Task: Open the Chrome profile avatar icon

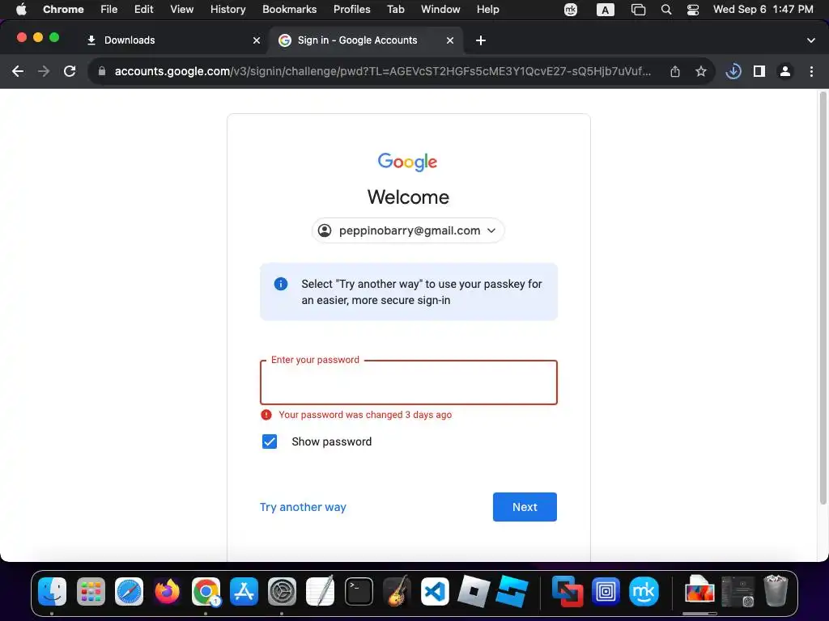Action: point(785,71)
